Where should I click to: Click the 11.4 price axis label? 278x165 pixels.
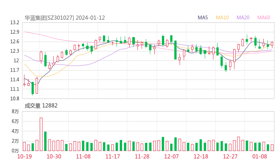[15, 79]
